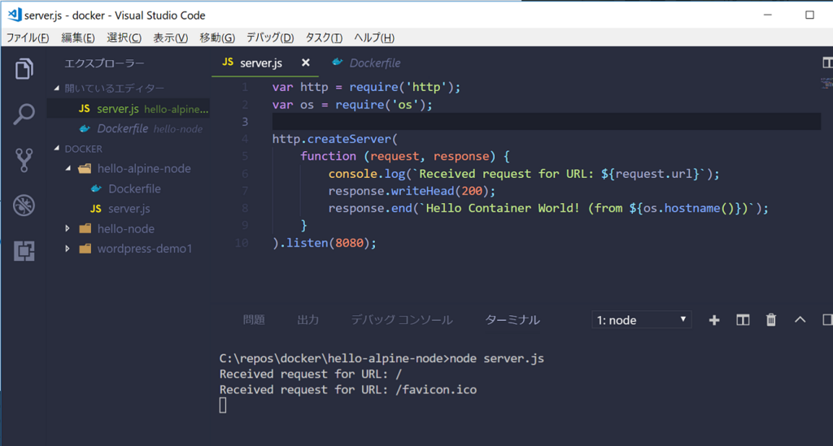This screenshot has width=833, height=446.
Task: Click the minimap at editor right edge
Action: [826, 83]
